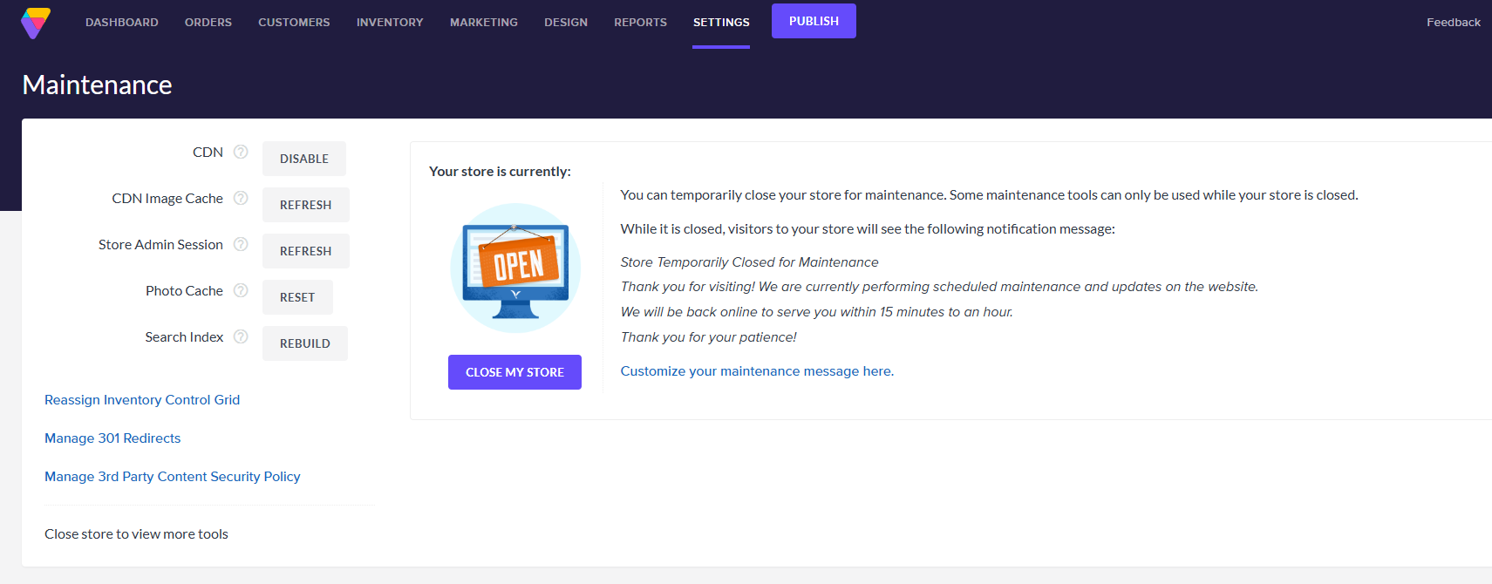Click the CDN help question mark icon
Screen dimensions: 1492x584
pyautogui.click(x=241, y=152)
